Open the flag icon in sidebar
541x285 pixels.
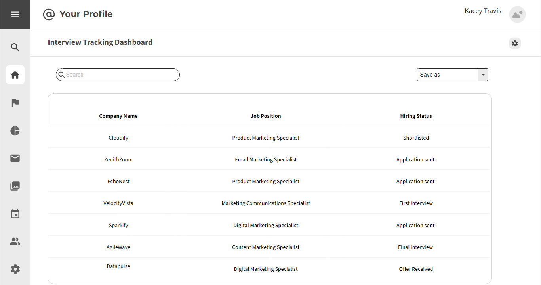click(15, 103)
